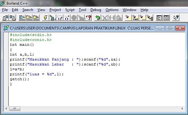The image size is (188, 115).
Task: Click the editor window file path title
Action: (82, 28)
